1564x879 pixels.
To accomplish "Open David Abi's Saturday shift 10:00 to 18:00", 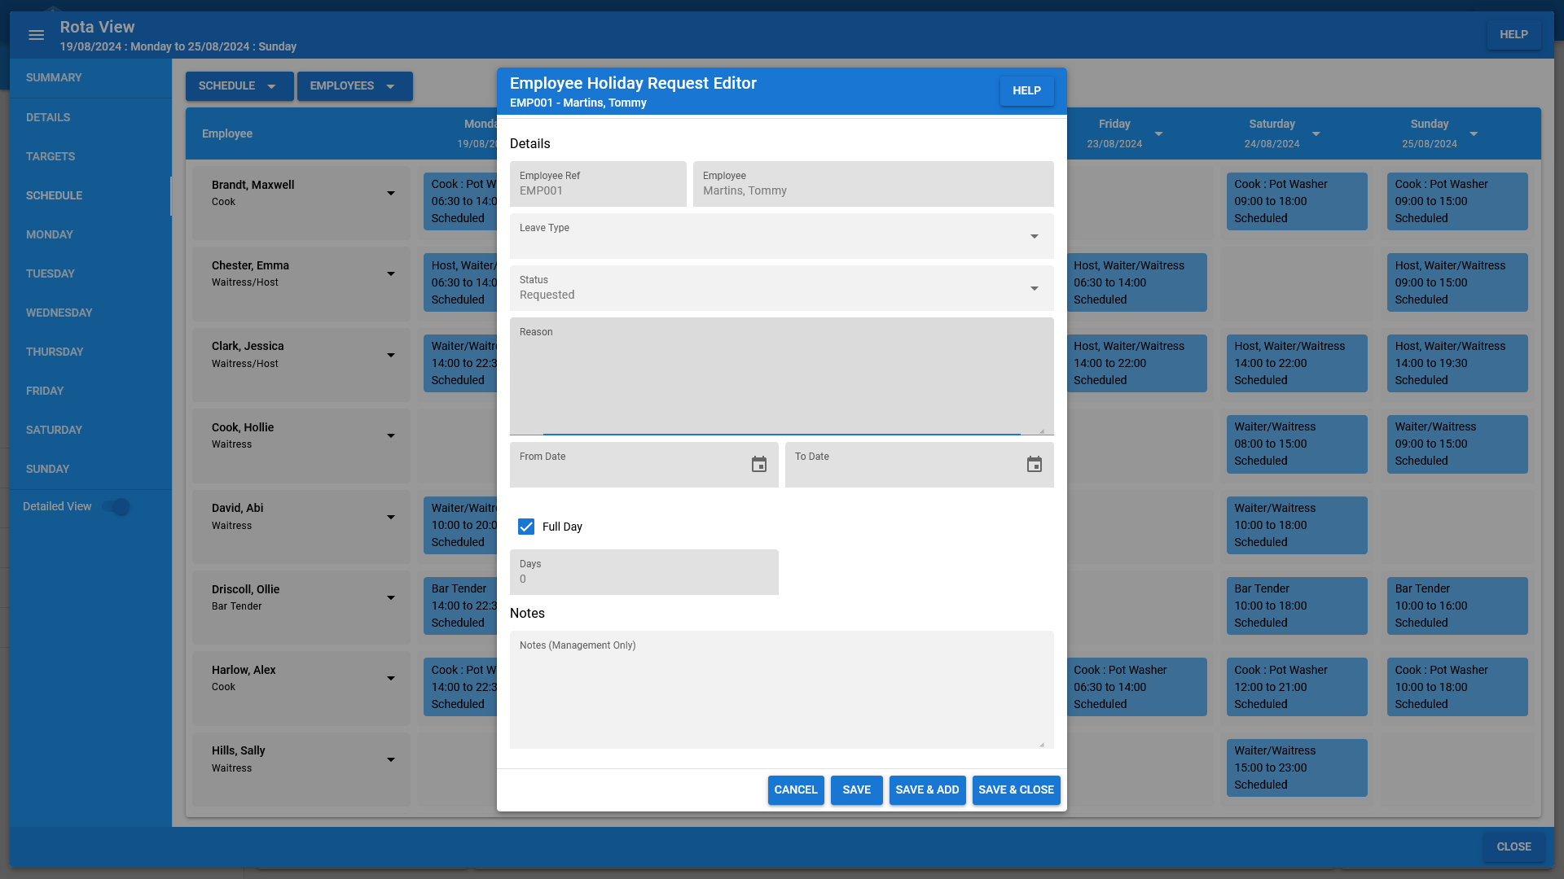I will point(1297,526).
